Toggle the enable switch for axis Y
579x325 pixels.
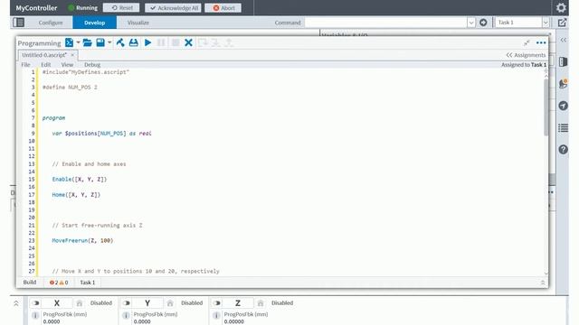click(x=127, y=303)
